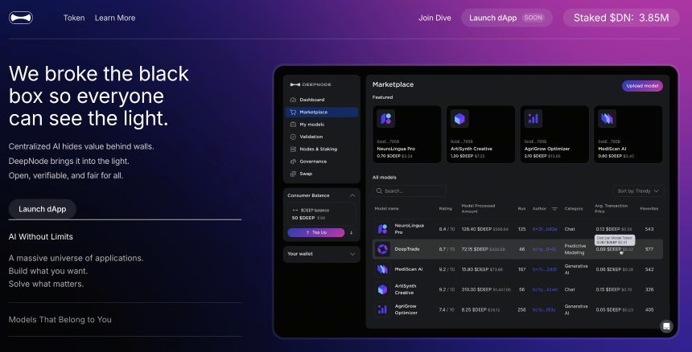Expand the Models That Belong to You section
692x352 pixels.
pos(60,319)
